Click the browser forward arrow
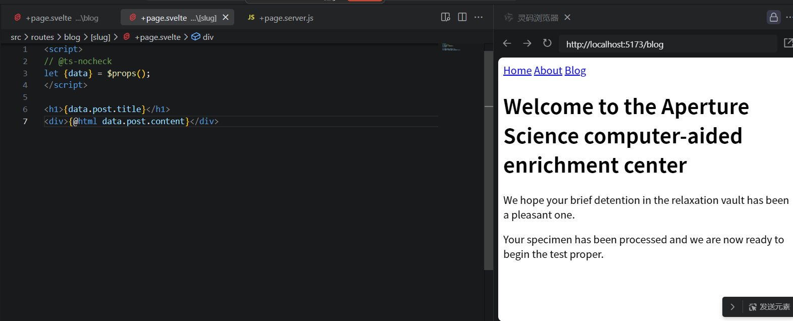Image resolution: width=793 pixels, height=321 pixels. pyautogui.click(x=527, y=43)
